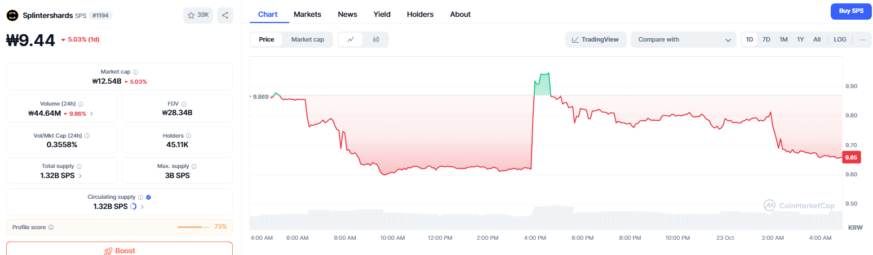Image resolution: width=873 pixels, height=255 pixels.
Task: Select the Market cap chart toggle
Action: tap(308, 39)
